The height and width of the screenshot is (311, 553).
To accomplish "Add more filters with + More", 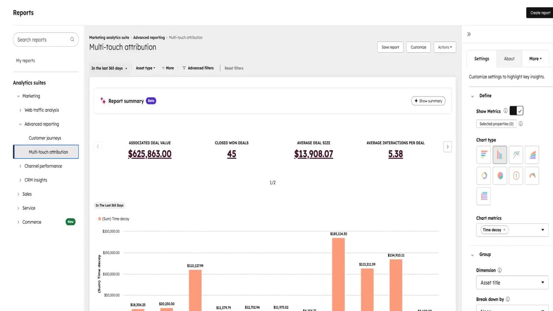I will click(x=168, y=68).
